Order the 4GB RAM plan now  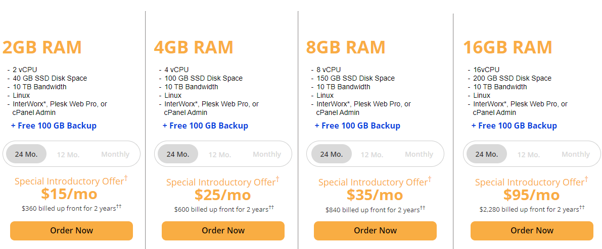[223, 231]
